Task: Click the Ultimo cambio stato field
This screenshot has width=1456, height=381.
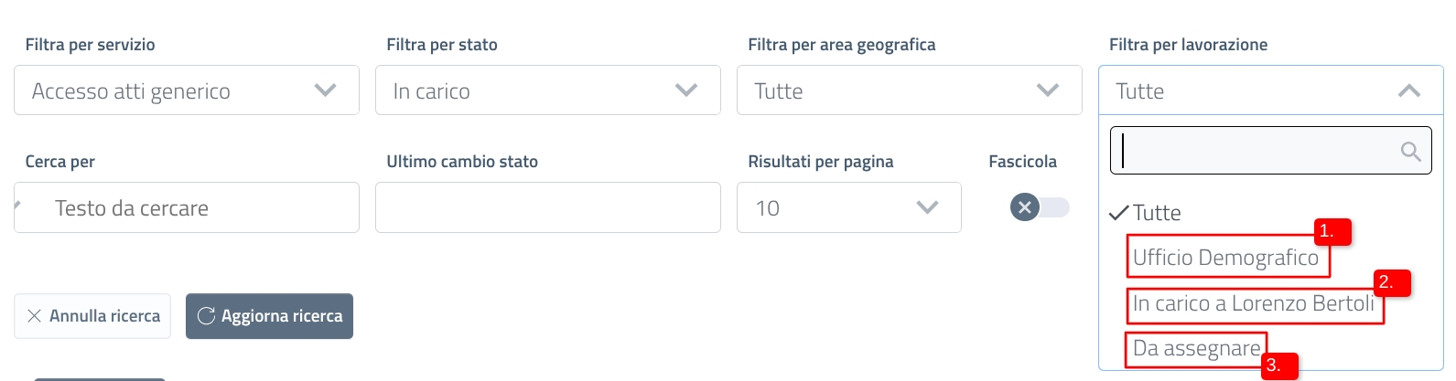Action: pos(547,207)
